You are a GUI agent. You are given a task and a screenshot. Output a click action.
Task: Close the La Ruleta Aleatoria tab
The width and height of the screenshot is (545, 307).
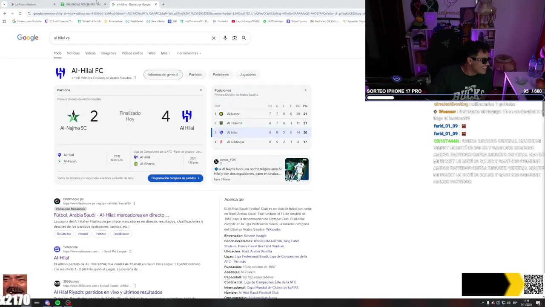(54, 4)
